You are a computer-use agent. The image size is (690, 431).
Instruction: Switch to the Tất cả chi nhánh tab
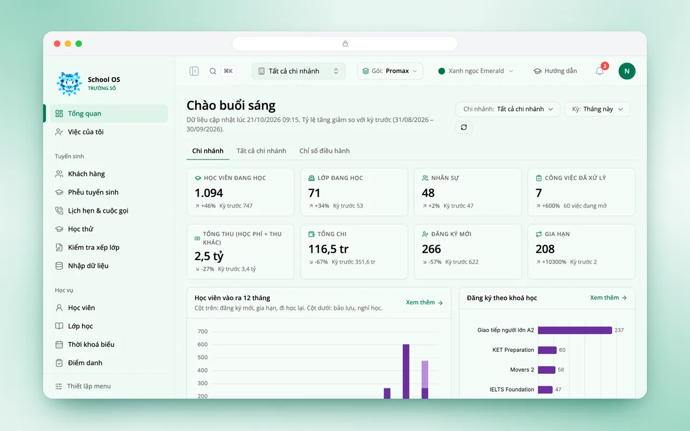[261, 151]
